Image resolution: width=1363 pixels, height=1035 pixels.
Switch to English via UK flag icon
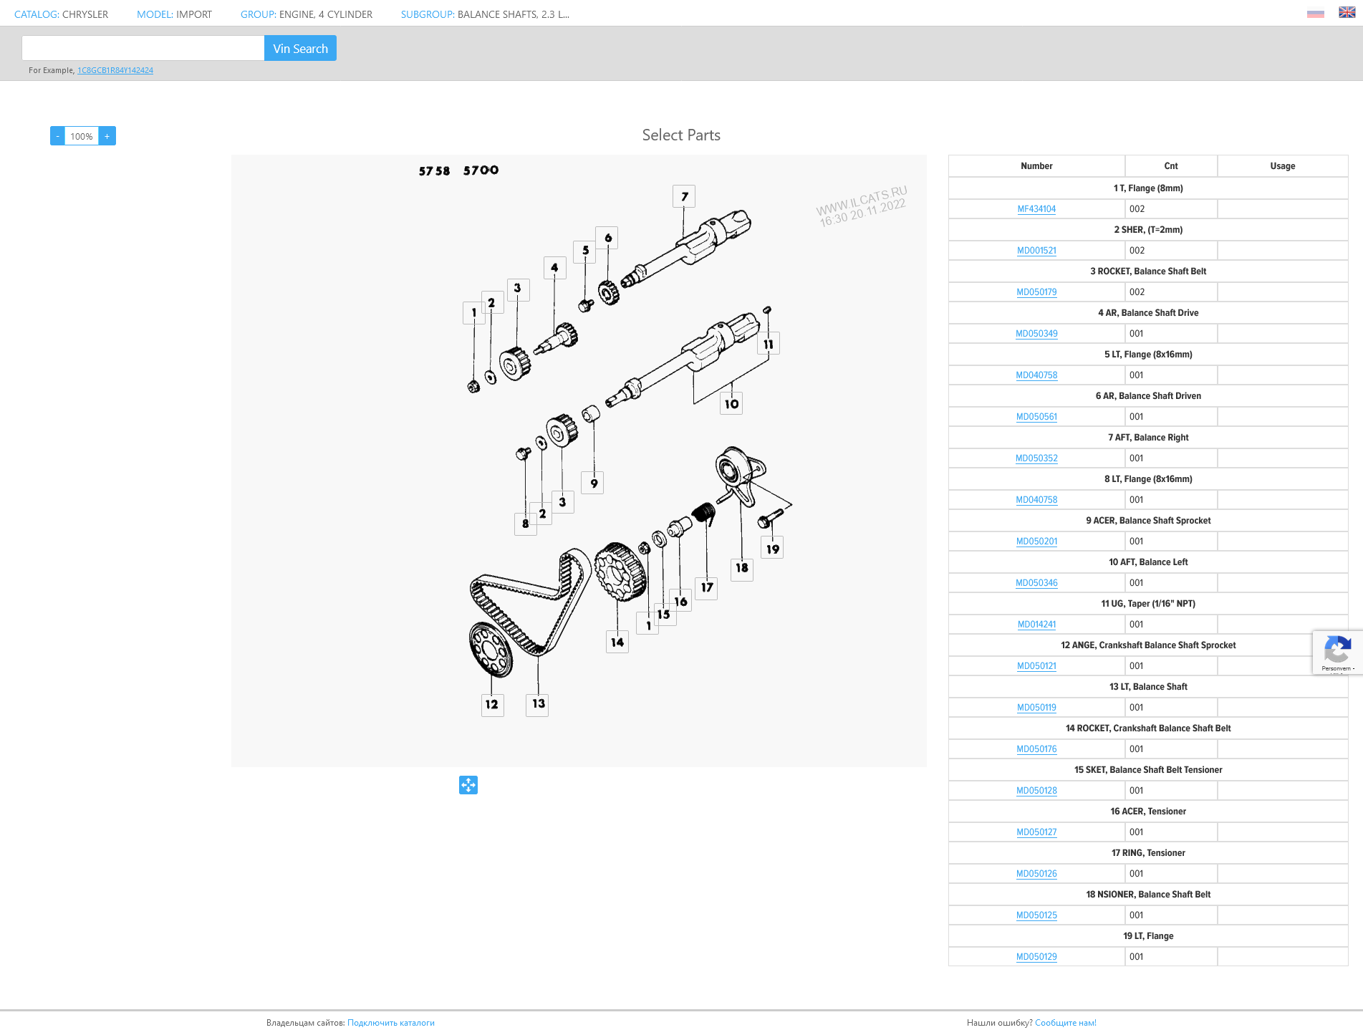click(x=1347, y=13)
